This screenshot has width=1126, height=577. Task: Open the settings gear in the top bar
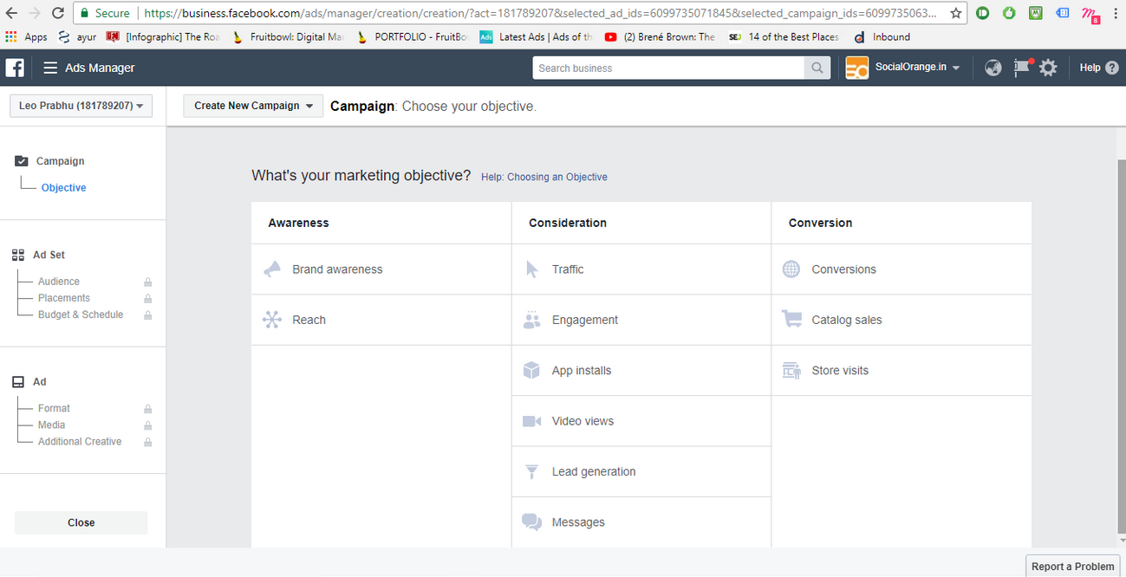coord(1048,67)
